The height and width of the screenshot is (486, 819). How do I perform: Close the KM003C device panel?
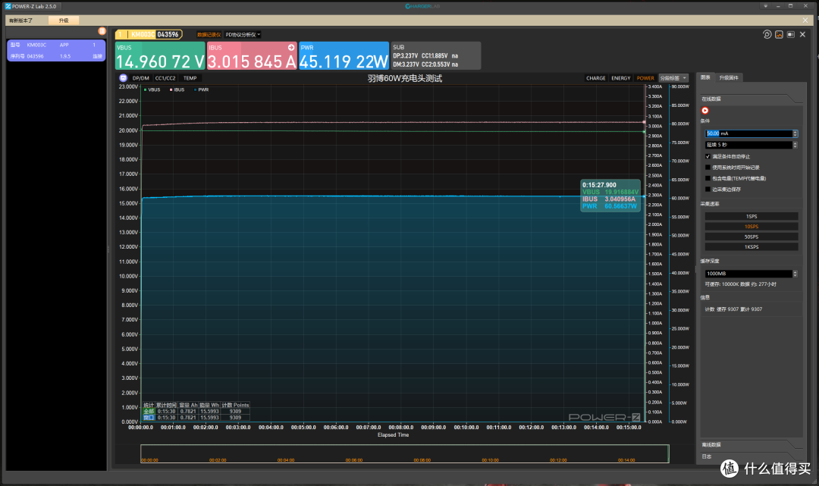[803, 34]
